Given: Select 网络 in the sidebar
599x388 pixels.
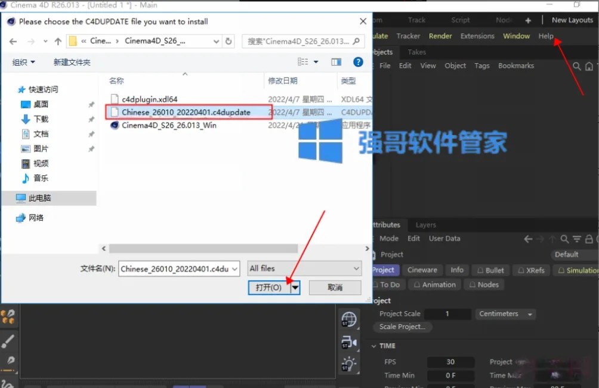Looking at the screenshot, I should tap(36, 218).
